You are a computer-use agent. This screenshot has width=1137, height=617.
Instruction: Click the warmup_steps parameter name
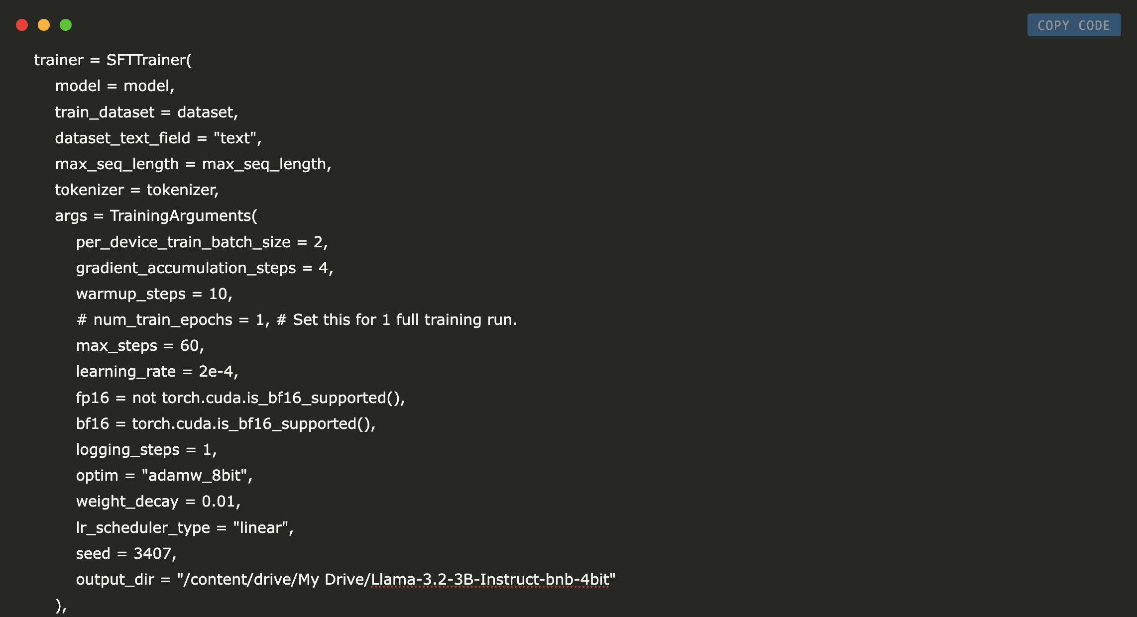point(130,294)
